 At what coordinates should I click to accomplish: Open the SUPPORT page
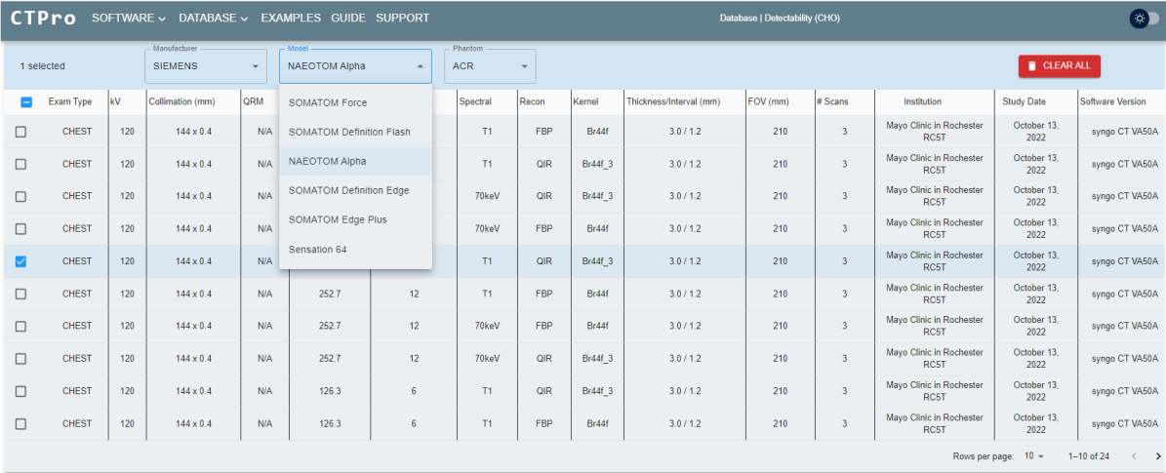(x=402, y=19)
